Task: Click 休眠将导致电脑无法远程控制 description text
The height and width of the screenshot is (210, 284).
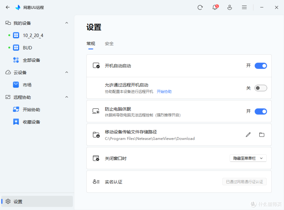Action: click(x=143, y=115)
